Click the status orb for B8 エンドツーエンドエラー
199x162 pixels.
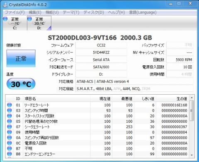tap(10, 154)
